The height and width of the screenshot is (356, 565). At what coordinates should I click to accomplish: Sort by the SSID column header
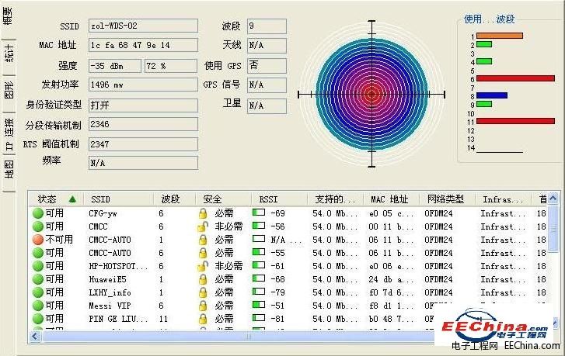[x=119, y=199]
